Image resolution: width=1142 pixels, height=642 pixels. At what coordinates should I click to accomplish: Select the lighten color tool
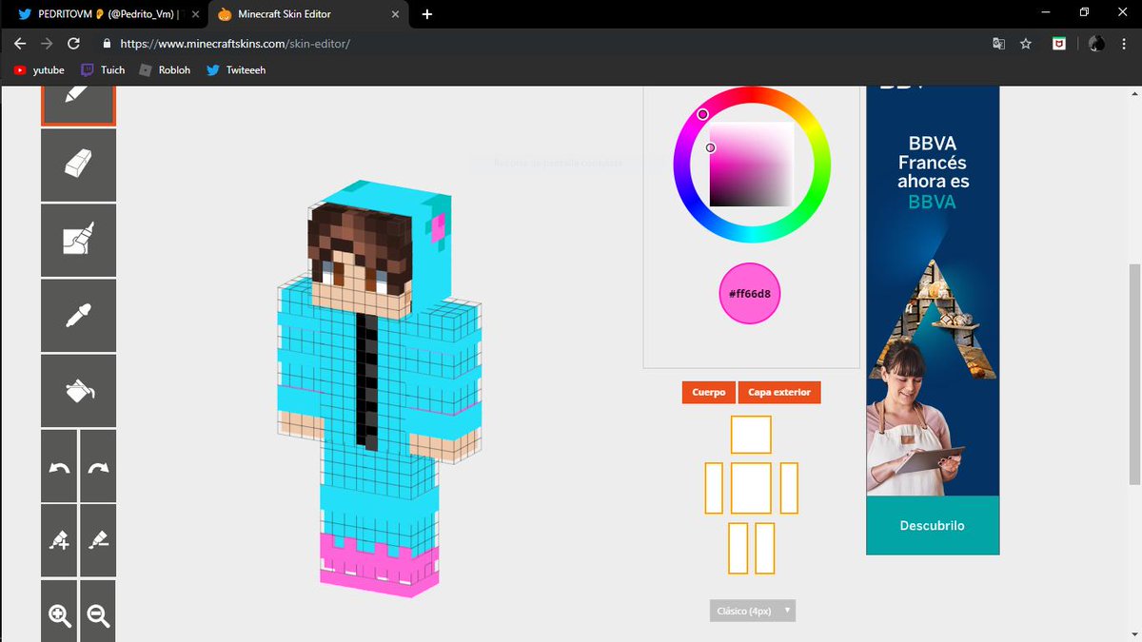59,541
